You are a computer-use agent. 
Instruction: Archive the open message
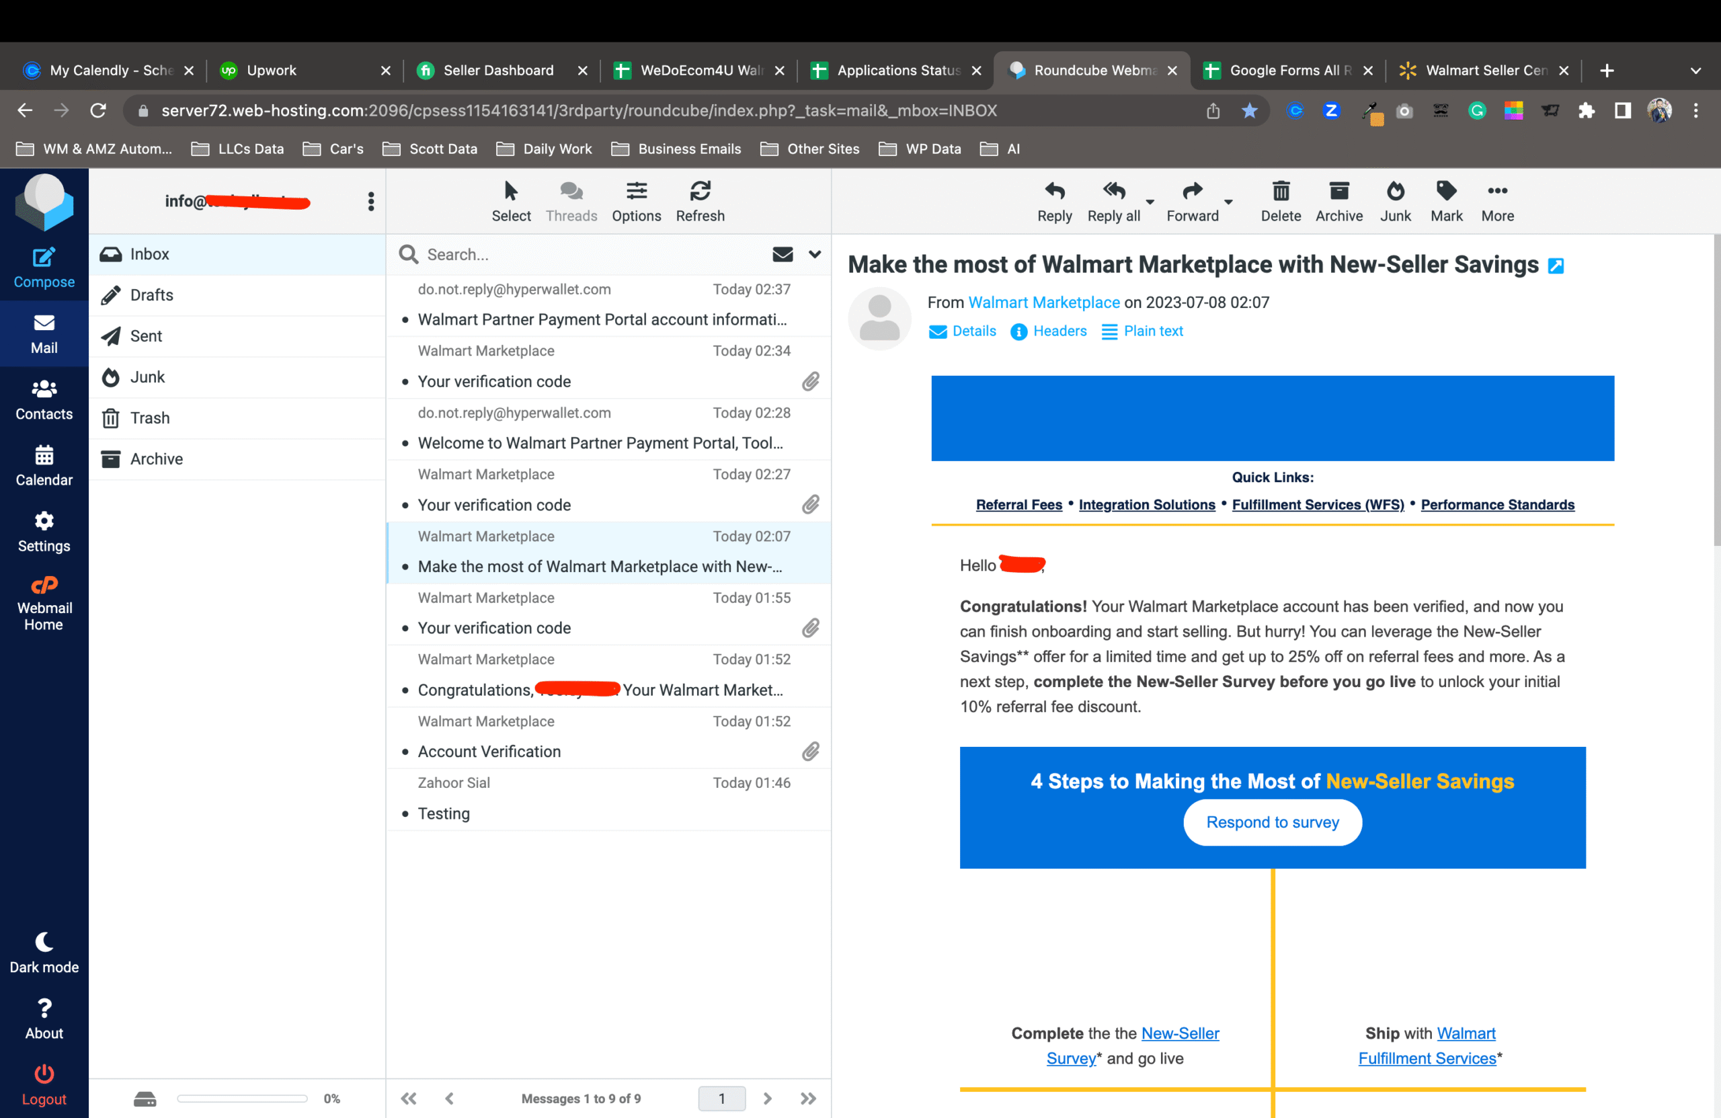coord(1338,192)
